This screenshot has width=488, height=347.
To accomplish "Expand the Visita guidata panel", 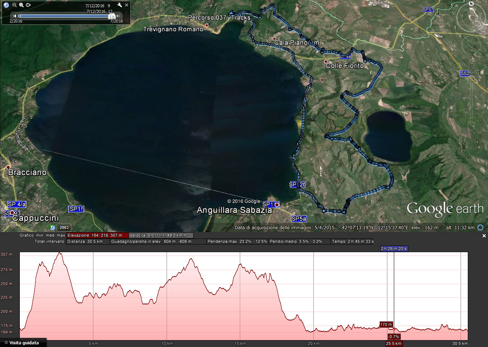I will 24,343.
